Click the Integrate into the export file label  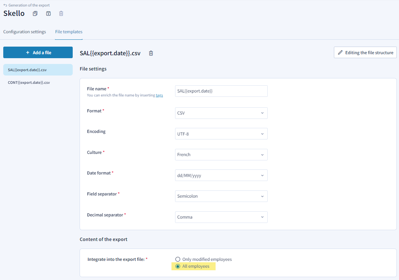[x=116, y=259]
